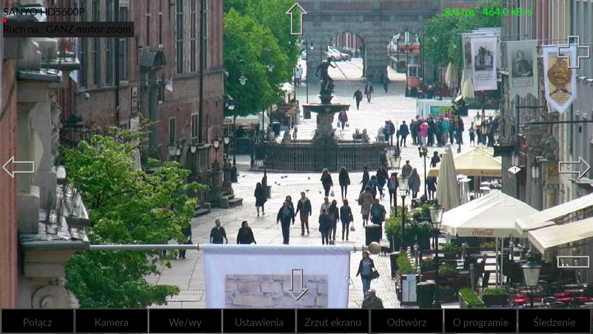This screenshot has height=334, width=593.
Task: Start Śledzenie tracking
Action: click(x=555, y=322)
